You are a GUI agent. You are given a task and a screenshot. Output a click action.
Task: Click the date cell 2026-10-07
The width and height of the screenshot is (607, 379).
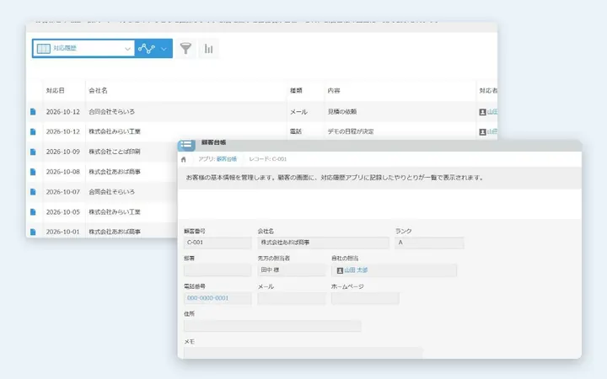tap(63, 192)
